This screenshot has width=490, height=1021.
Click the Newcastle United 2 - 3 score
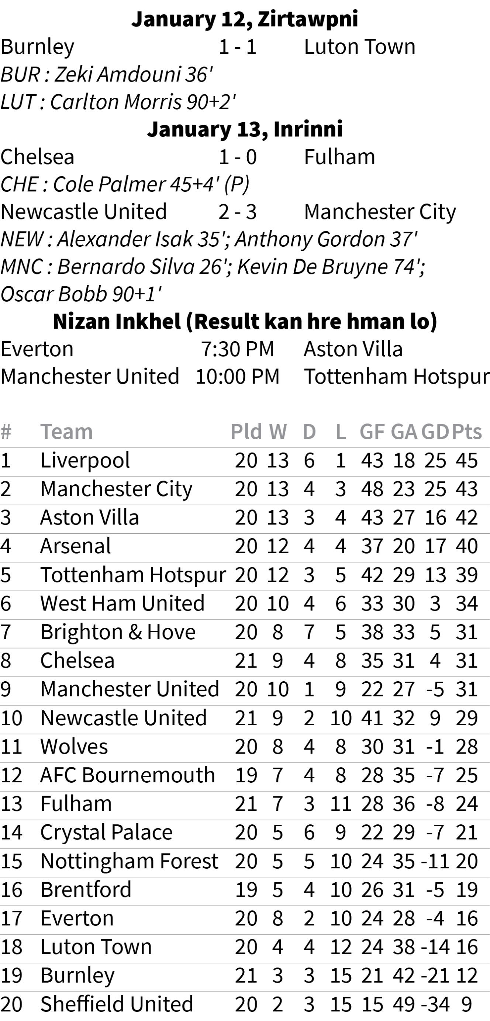pos(238,212)
